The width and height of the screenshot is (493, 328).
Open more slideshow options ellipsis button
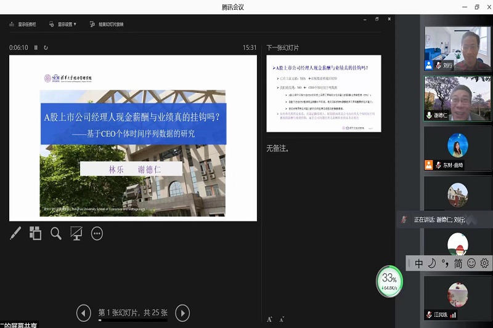click(x=97, y=233)
